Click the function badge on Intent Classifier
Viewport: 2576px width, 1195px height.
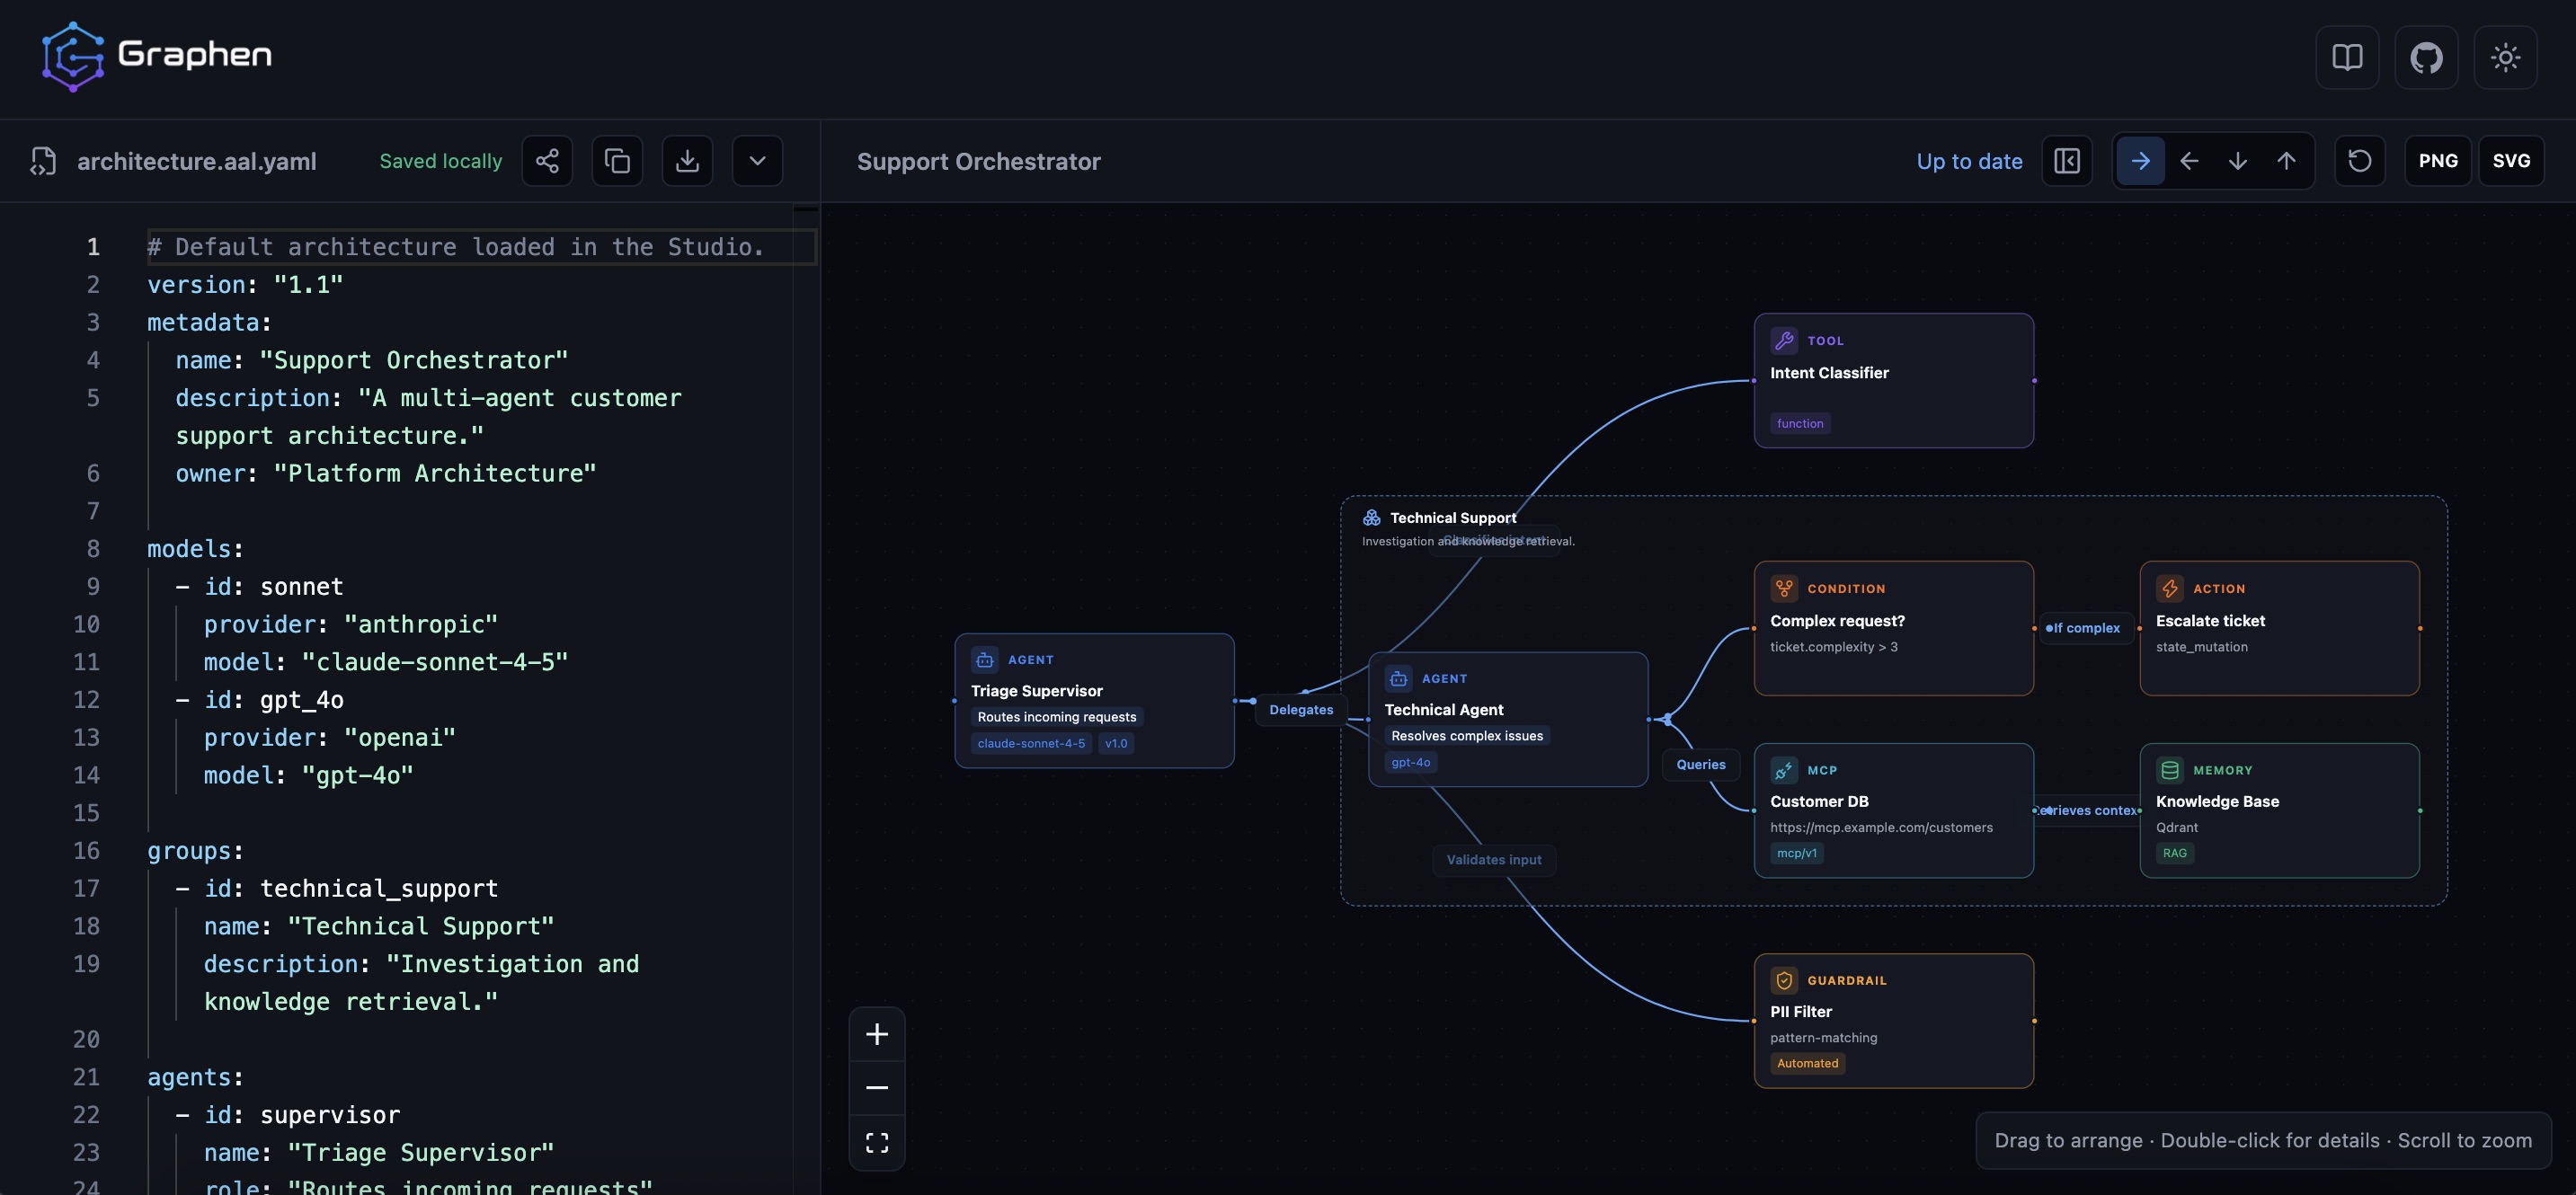pyautogui.click(x=1800, y=424)
